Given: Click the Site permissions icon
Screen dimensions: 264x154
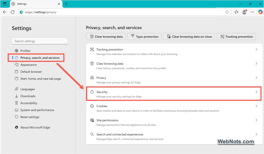Looking at the screenshot, I should coord(92,120).
